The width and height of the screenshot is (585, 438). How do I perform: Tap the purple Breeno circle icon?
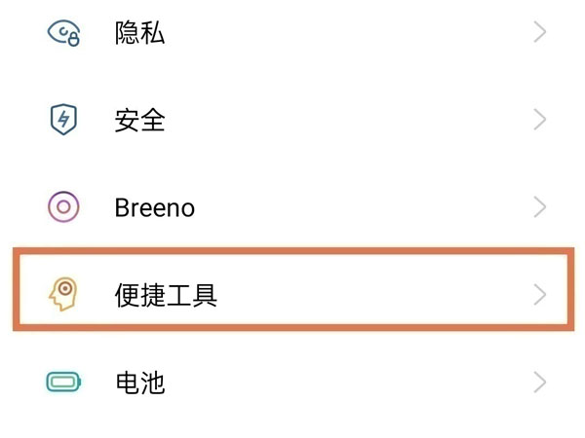(62, 206)
